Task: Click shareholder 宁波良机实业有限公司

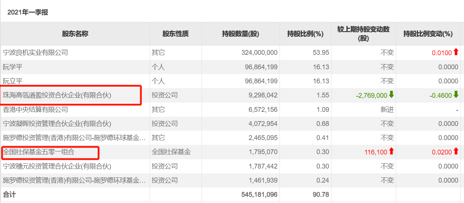Action: pyautogui.click(x=35, y=53)
